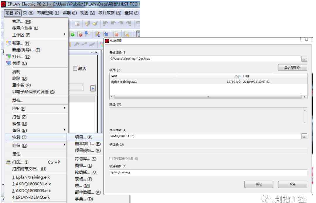Click the gray wrench-shaped icon in third toolbar row
The width and height of the screenshot is (316, 203).
coord(76,44)
